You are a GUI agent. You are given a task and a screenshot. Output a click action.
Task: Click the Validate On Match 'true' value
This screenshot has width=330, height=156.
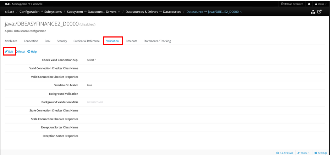89,85
